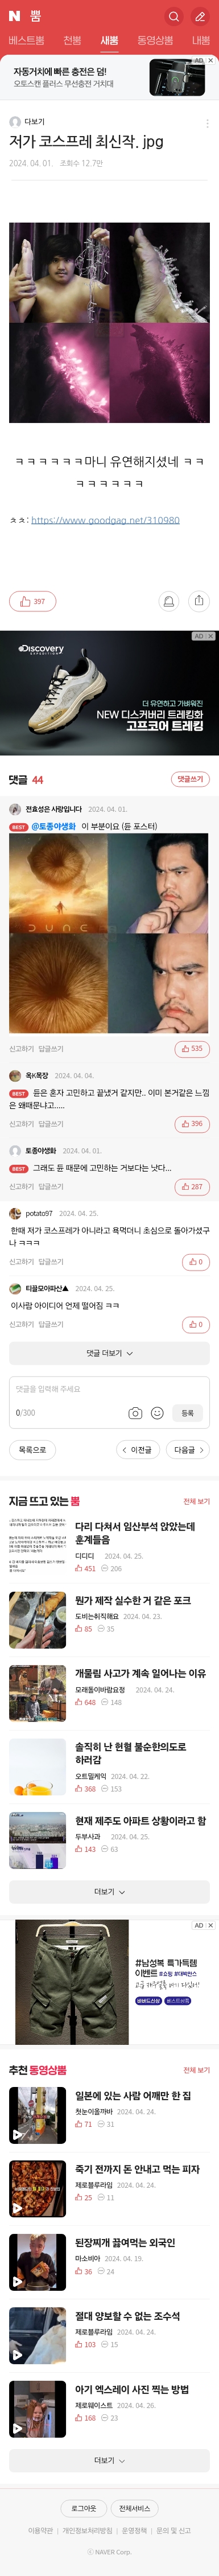219x2576 pixels.
Task: Open the emoji smiley icon in comment box
Action: pos(157,1413)
